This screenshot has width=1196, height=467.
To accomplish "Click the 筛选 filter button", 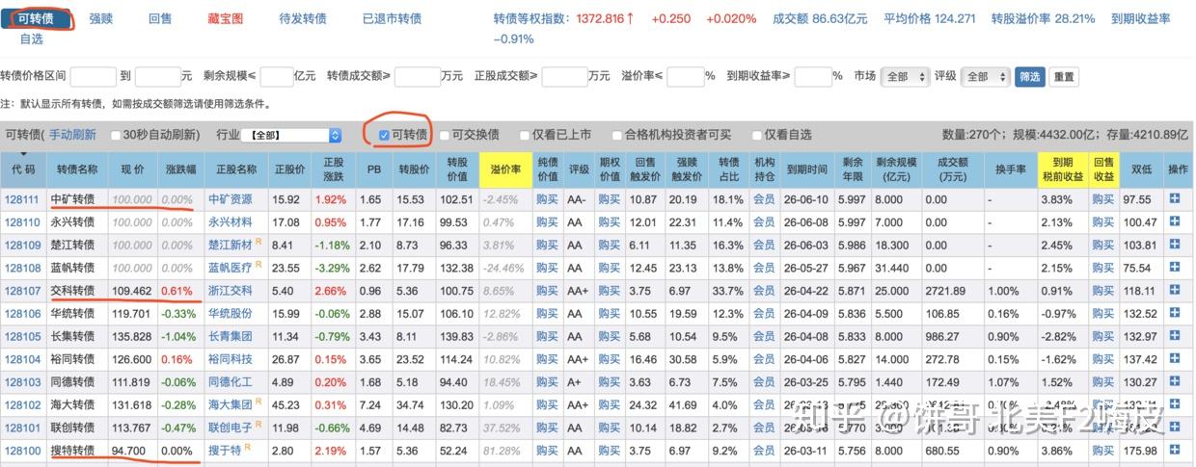I will pos(1029,77).
